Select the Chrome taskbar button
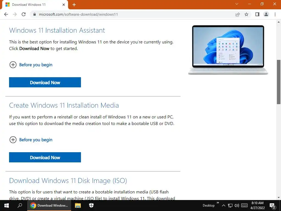This screenshot has width=281, height=211. [49, 206]
